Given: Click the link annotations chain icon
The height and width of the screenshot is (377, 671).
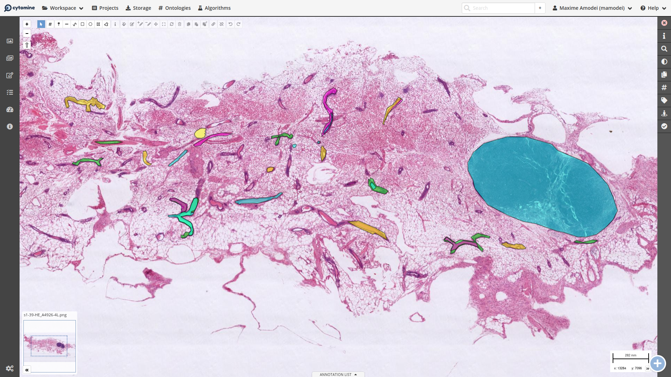Looking at the screenshot, I should click(x=214, y=24).
